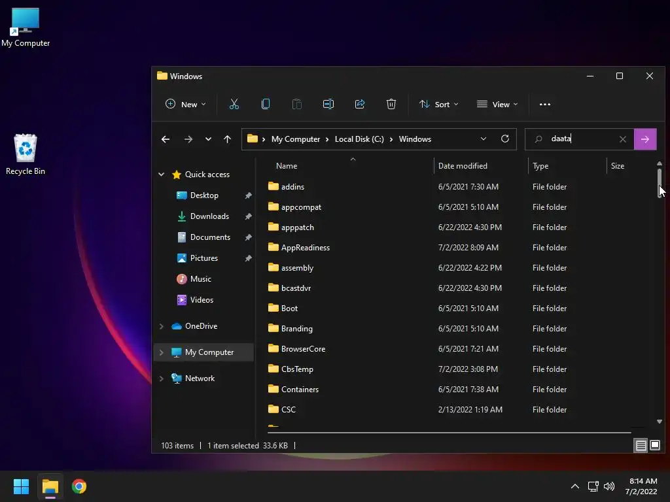This screenshot has width=670, height=502.
Task: Expand the address bar history dropdown
Action: pos(484,139)
